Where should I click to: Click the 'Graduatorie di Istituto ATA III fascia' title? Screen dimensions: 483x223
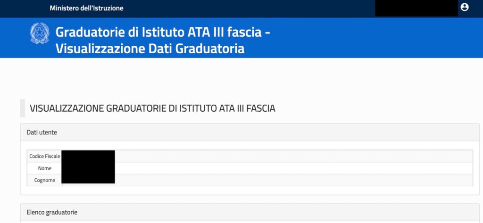(x=163, y=33)
